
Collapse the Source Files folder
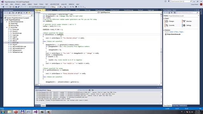[7, 28]
